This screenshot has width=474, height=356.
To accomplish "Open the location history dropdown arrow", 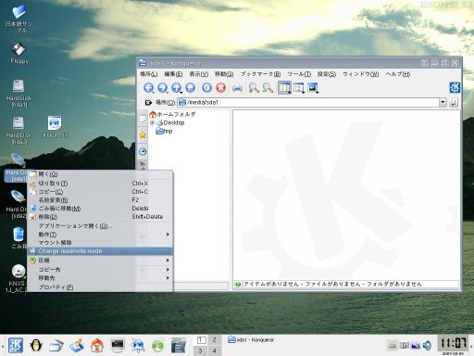I will (x=443, y=102).
